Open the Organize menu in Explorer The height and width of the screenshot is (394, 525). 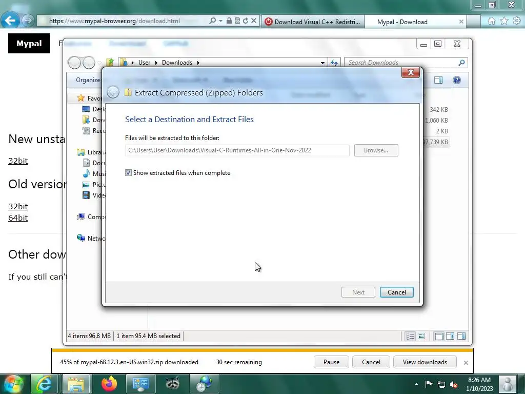pos(88,80)
